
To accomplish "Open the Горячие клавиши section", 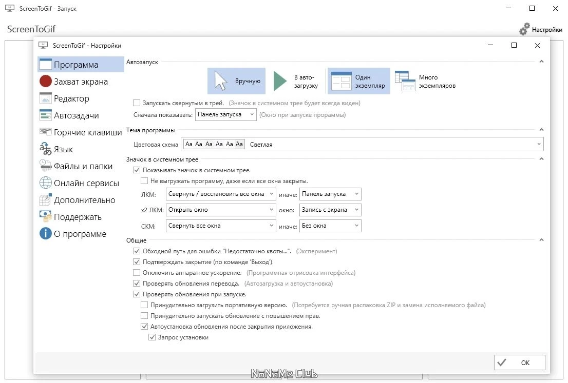I will click(x=81, y=132).
